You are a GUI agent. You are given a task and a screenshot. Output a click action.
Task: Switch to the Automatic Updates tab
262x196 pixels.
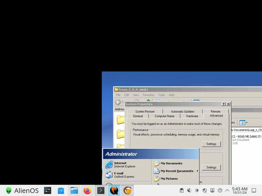(183, 111)
